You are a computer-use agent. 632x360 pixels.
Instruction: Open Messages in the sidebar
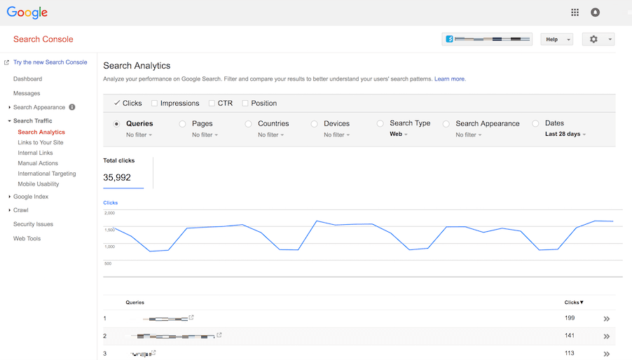27,93
